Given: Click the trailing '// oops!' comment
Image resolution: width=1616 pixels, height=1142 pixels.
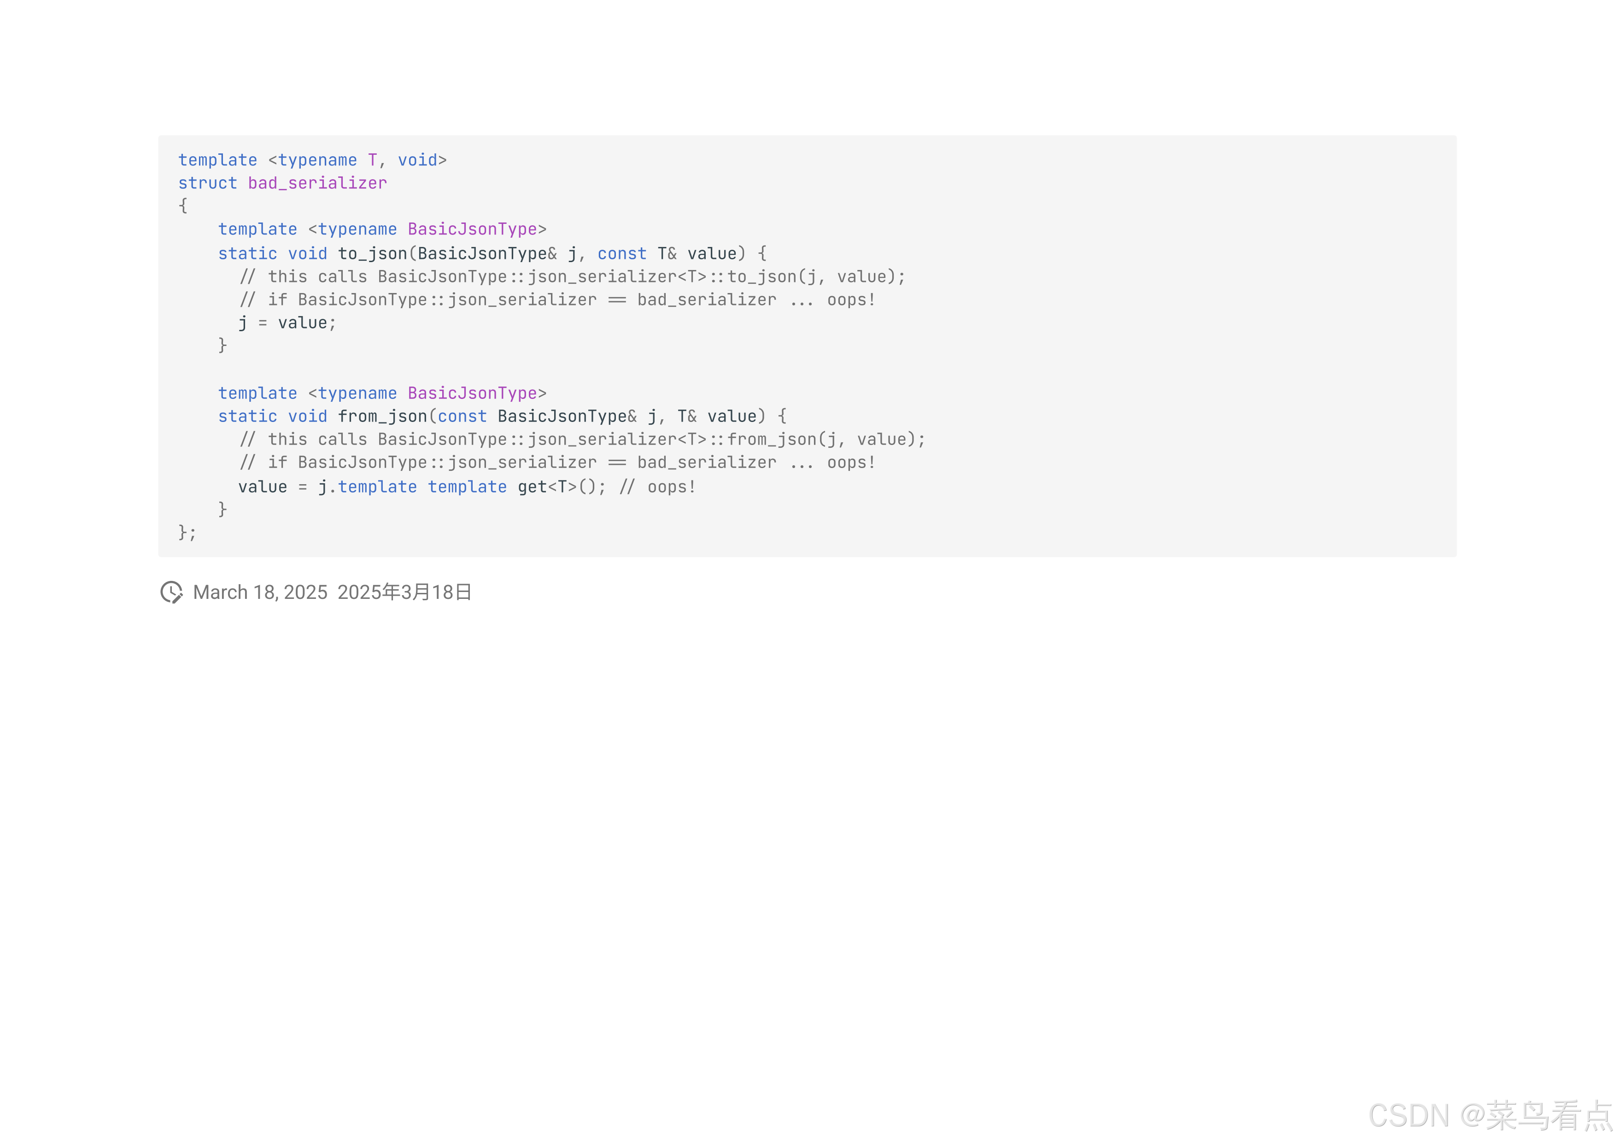Looking at the screenshot, I should point(657,486).
